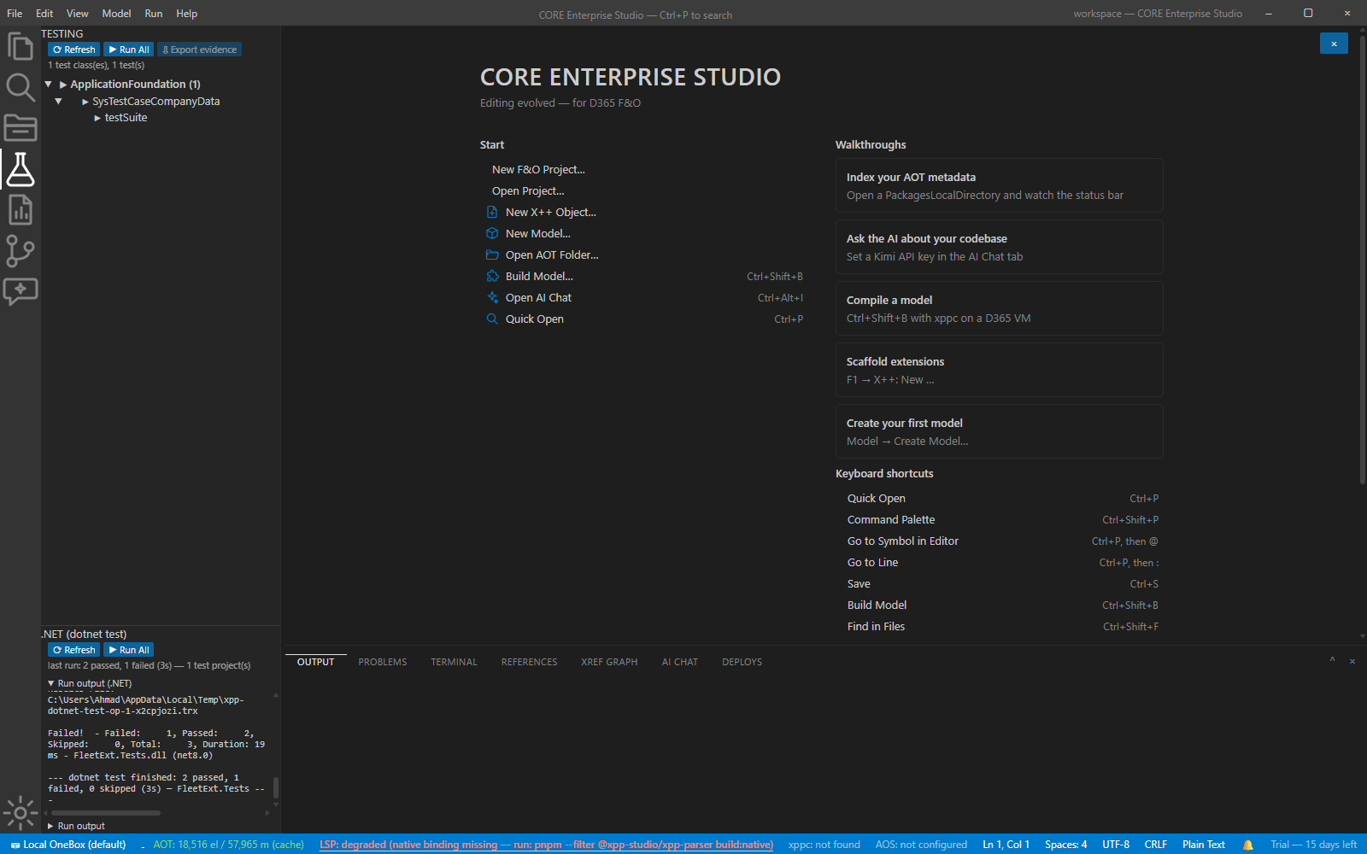This screenshot has height=854, width=1367.
Task: Collapse the ApplicationFoundation tree node
Action: (49, 85)
